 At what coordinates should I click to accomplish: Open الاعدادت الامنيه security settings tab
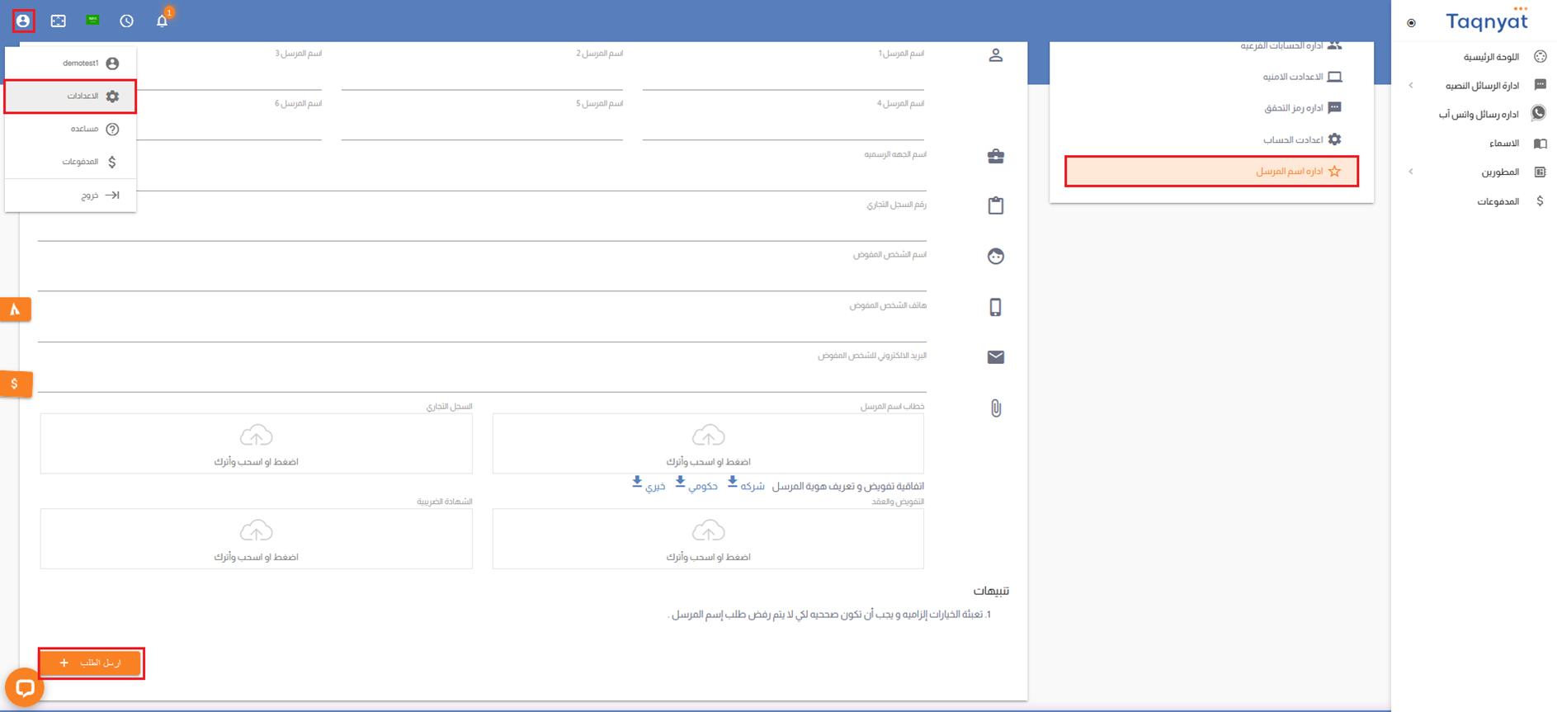(1211, 77)
